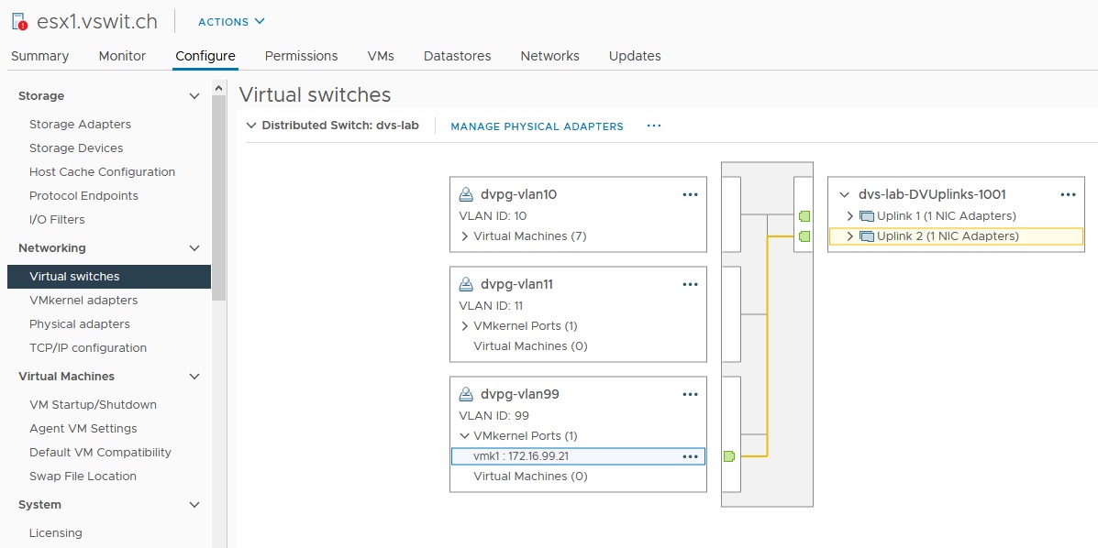Screen dimensions: 1098x548
Task: Click Manage Physical Adapters
Action: (537, 126)
